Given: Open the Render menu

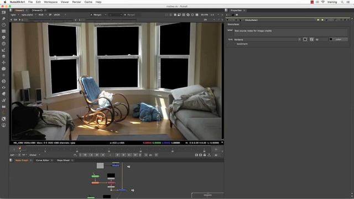Looking at the screenshot, I should (76, 2).
